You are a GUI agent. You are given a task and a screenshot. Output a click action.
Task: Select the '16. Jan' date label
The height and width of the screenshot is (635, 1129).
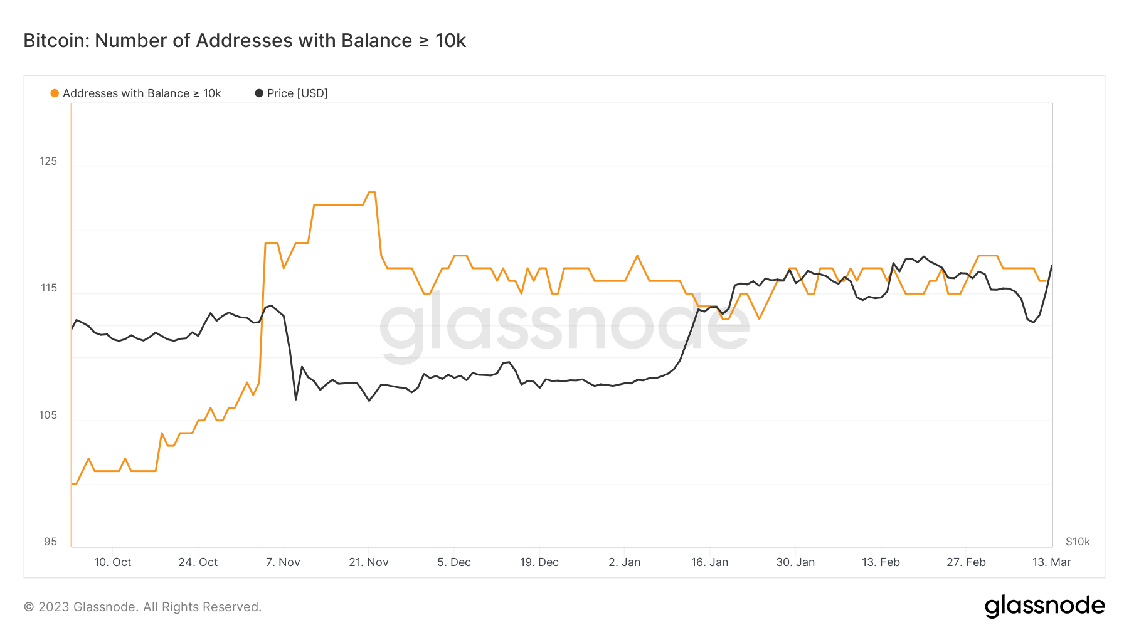coord(710,562)
